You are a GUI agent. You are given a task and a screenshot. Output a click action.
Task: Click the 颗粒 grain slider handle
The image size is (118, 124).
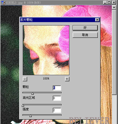pos(33,93)
